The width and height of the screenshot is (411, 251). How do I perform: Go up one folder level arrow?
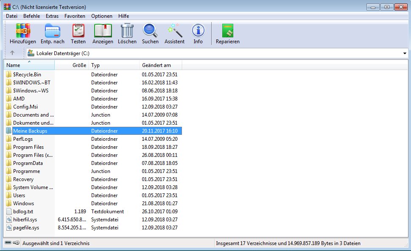pos(12,53)
